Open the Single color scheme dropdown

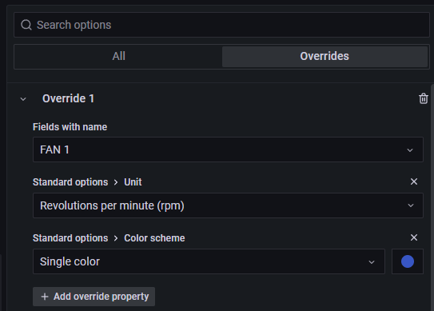click(x=209, y=261)
